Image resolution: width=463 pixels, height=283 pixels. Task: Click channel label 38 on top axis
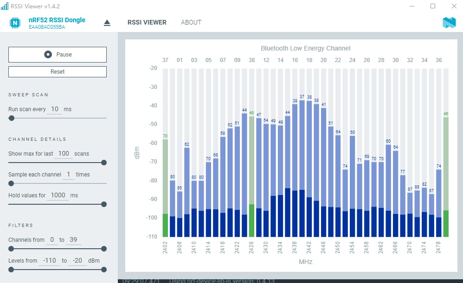coord(251,60)
